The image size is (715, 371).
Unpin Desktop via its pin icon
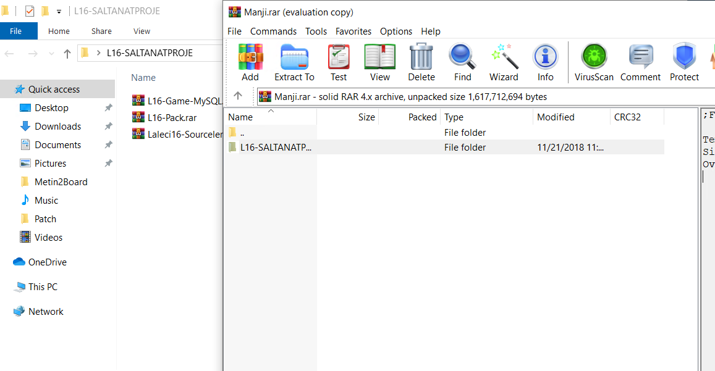109,107
